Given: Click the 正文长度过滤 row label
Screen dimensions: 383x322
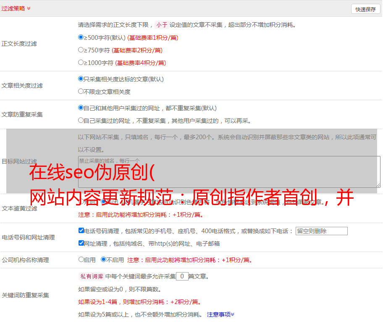Looking at the screenshot, I should coord(19,44).
